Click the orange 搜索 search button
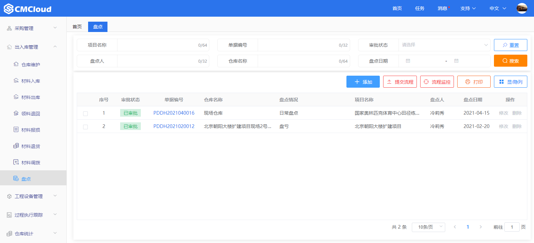The width and height of the screenshot is (534, 243). click(x=511, y=61)
